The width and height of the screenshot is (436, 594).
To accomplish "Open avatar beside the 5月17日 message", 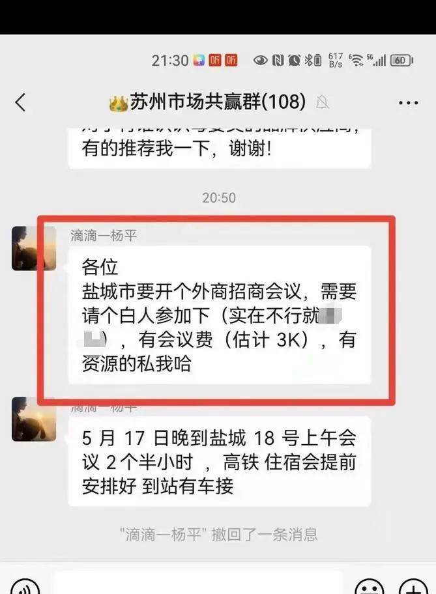I will tap(34, 419).
